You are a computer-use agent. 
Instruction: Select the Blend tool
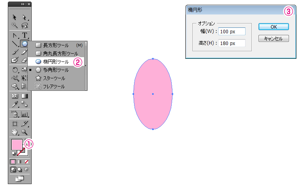(25, 104)
